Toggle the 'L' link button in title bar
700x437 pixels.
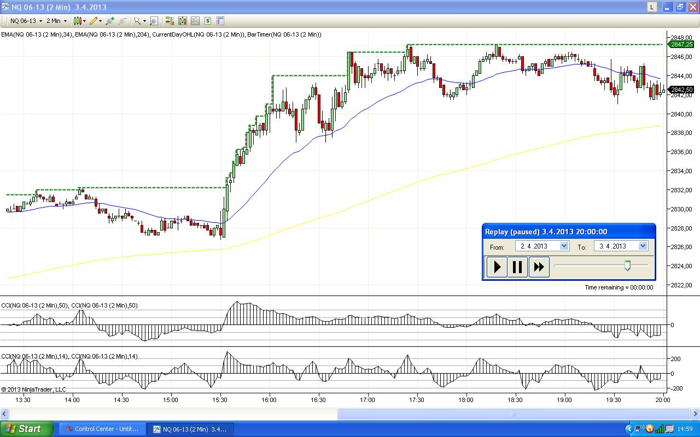(x=652, y=7)
